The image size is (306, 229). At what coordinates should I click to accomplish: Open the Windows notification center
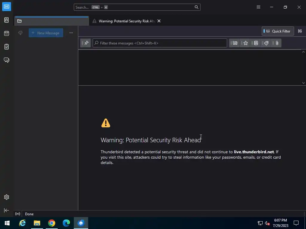[x=296, y=223]
